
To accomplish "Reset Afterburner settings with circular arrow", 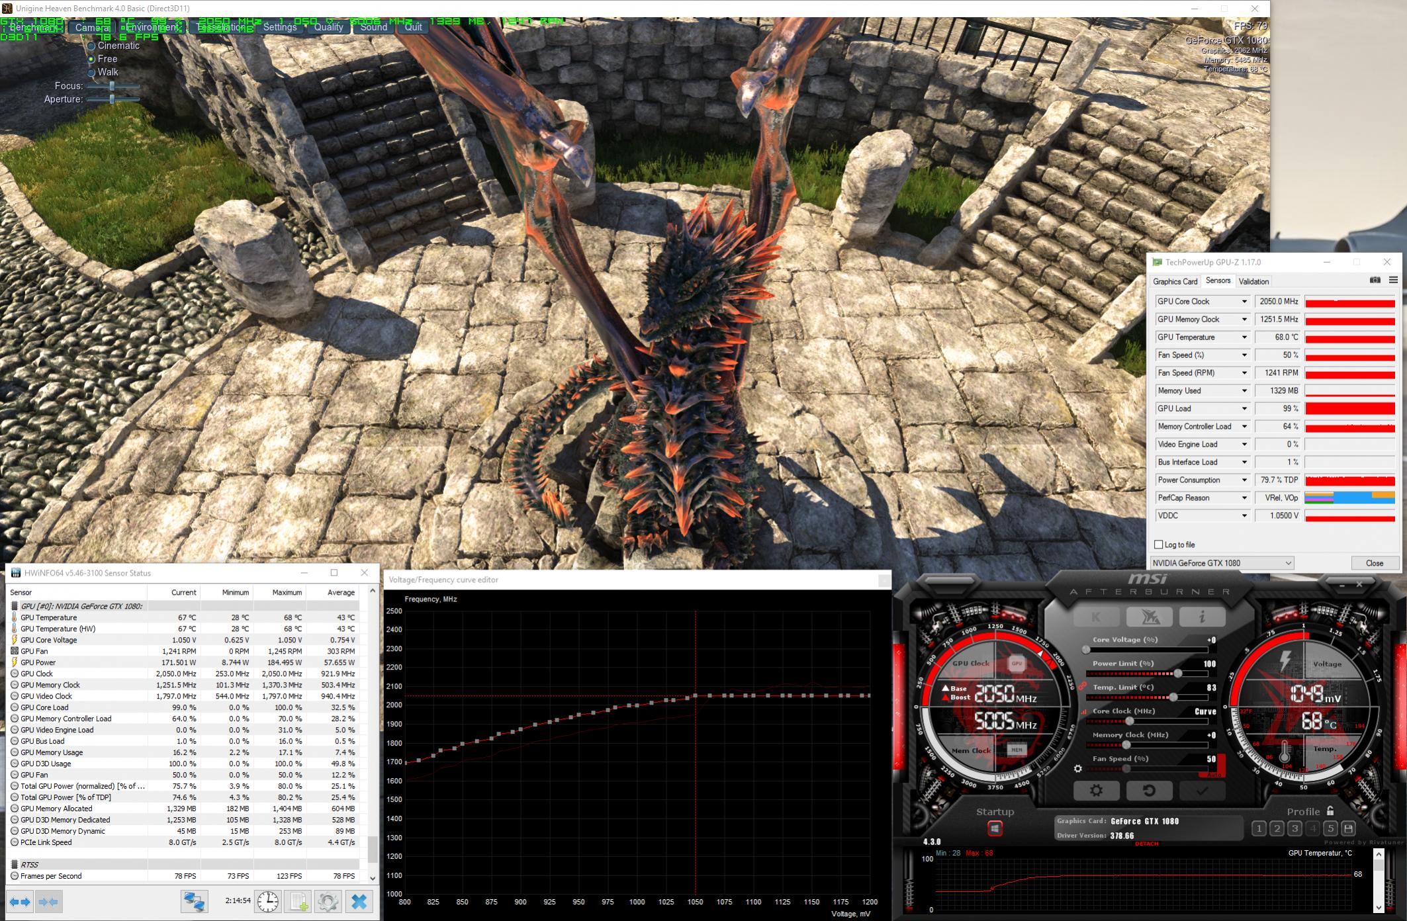I will [1149, 790].
